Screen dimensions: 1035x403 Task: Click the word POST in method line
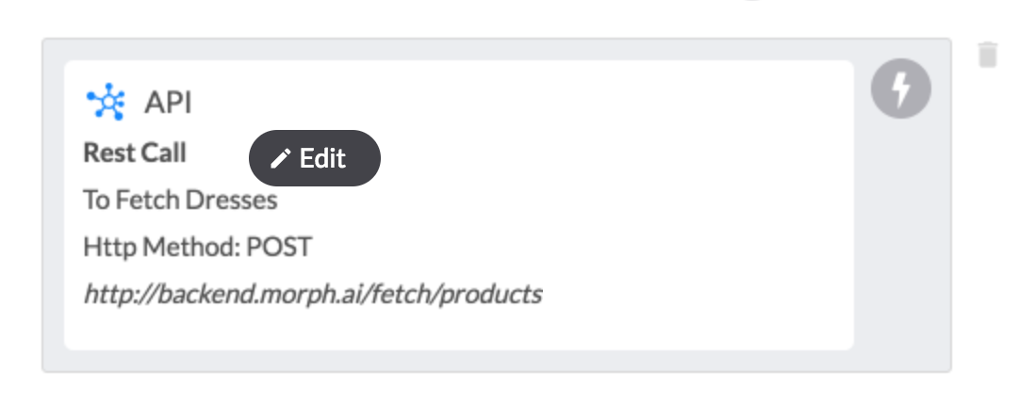(x=279, y=248)
